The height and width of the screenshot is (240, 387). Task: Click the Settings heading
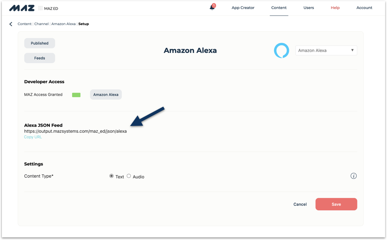(x=34, y=164)
